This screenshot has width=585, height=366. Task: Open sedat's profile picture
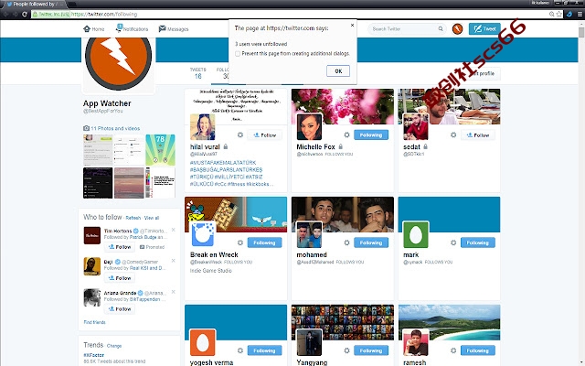point(416,127)
